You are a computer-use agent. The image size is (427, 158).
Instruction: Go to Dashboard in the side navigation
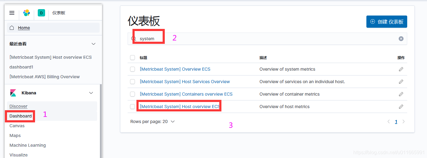[x=20, y=116]
